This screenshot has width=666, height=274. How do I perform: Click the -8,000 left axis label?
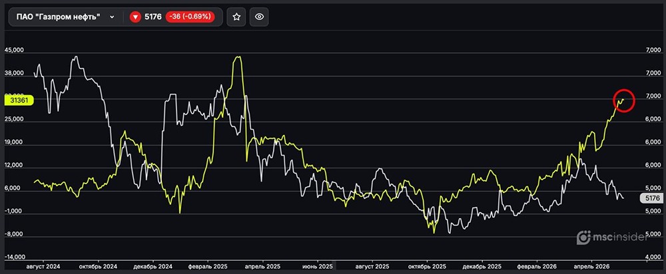tap(13, 233)
